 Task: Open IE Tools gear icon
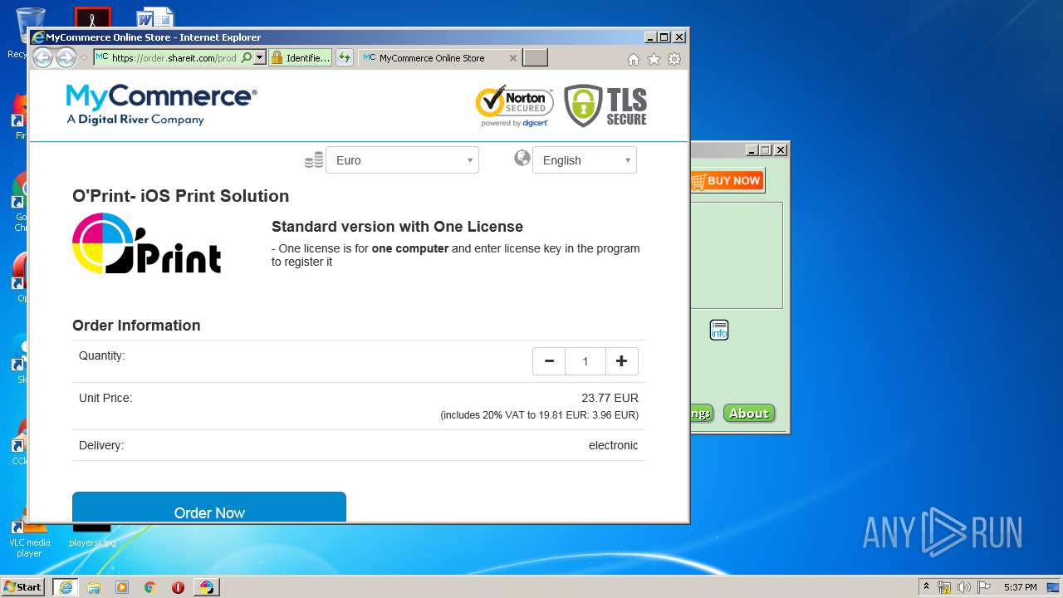674,59
